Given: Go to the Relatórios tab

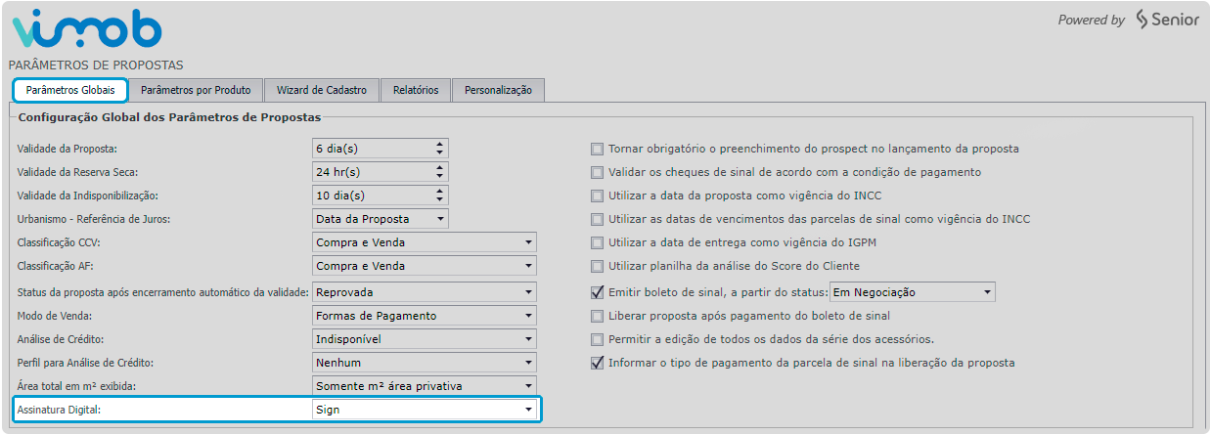Looking at the screenshot, I should point(416,90).
